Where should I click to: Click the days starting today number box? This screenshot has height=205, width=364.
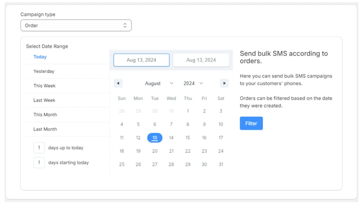tap(39, 163)
